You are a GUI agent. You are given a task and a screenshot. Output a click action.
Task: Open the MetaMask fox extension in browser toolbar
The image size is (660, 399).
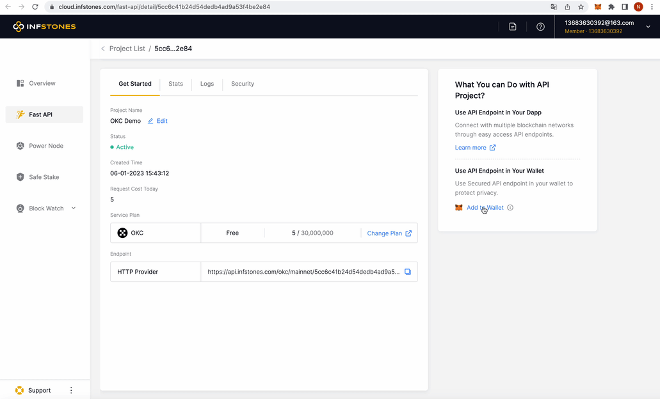pos(598,7)
